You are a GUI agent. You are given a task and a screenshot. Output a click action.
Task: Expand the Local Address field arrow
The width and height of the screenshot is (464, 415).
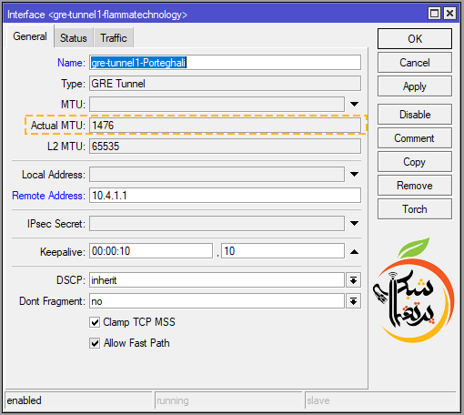tap(354, 174)
